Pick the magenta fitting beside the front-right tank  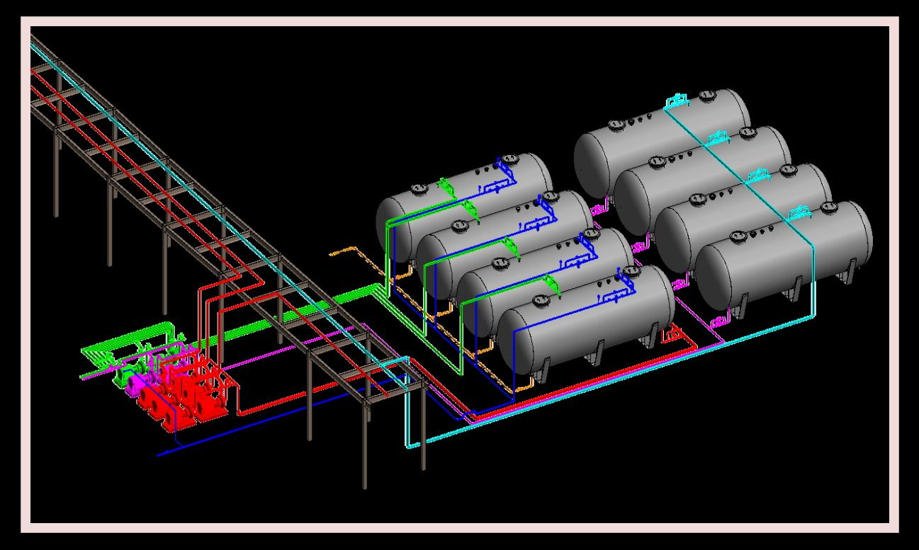(x=716, y=323)
